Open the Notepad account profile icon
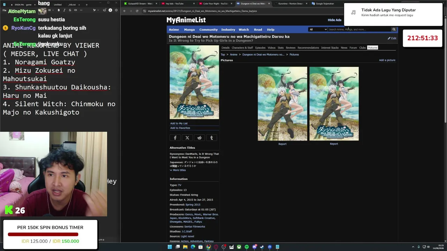This screenshot has width=447, height=251. tap(110, 10)
